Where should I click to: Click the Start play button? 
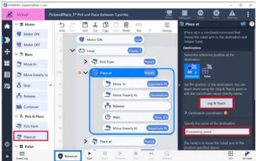click(90, 155)
